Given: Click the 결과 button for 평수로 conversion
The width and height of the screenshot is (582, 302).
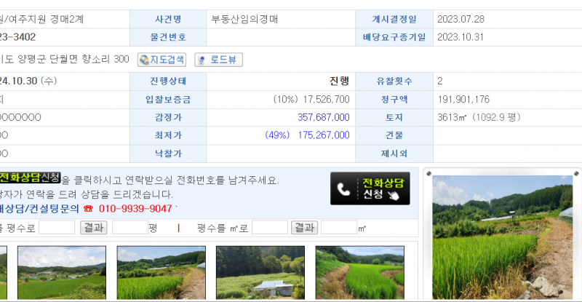Looking at the screenshot, I should click(94, 227).
